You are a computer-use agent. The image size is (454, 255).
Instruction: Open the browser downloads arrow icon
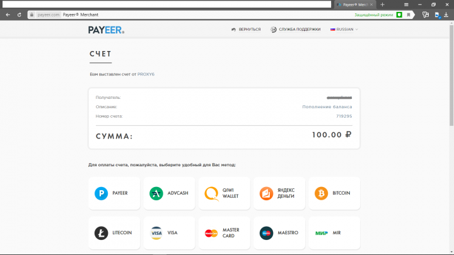pos(446,14)
